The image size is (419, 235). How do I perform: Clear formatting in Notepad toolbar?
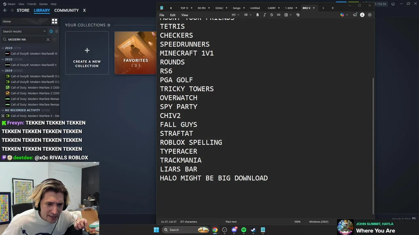(298, 15)
